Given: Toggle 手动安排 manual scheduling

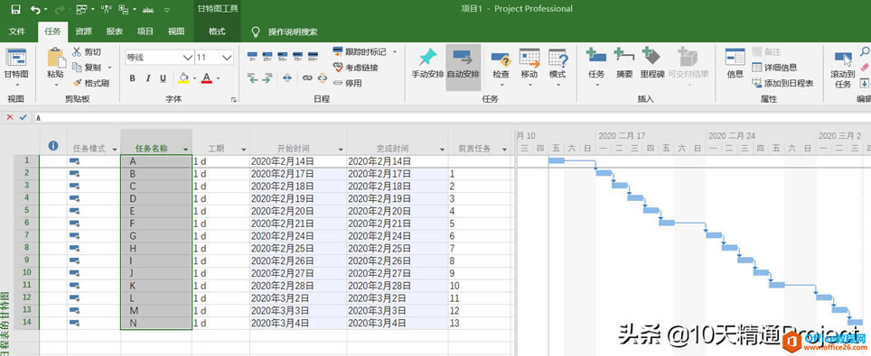Looking at the screenshot, I should pyautogui.click(x=427, y=63).
